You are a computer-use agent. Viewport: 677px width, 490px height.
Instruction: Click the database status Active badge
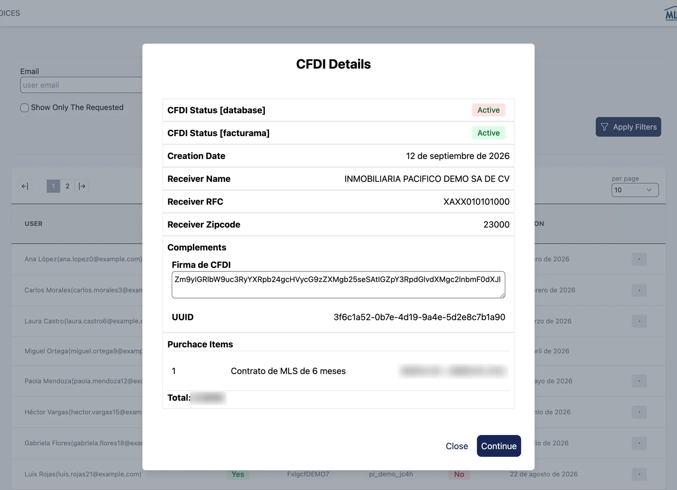click(x=488, y=110)
